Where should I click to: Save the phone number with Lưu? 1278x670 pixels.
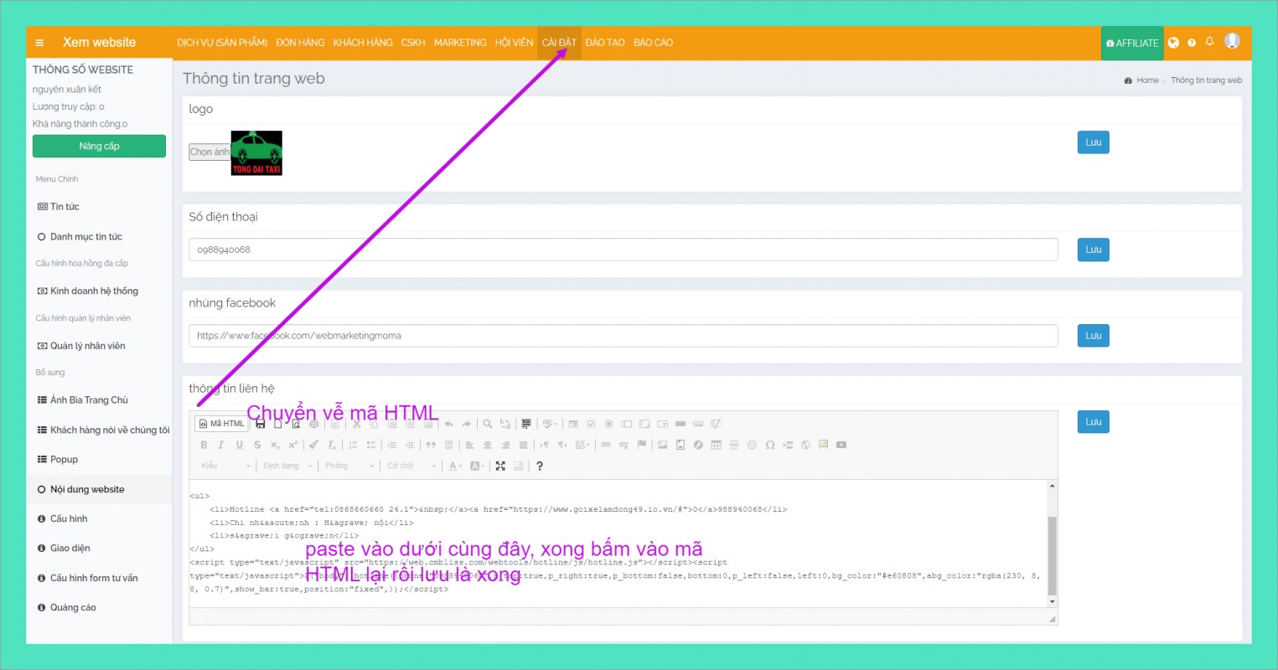tap(1093, 250)
